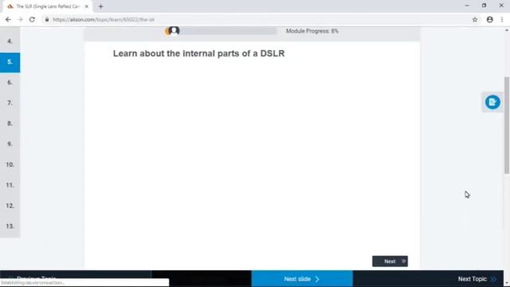Jump to slide 6 in the sidebar

[10, 82]
